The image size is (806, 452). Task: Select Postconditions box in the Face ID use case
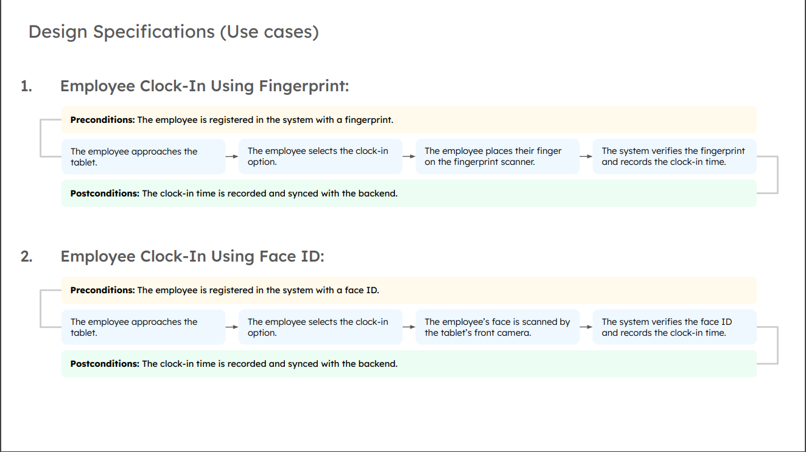[408, 364]
